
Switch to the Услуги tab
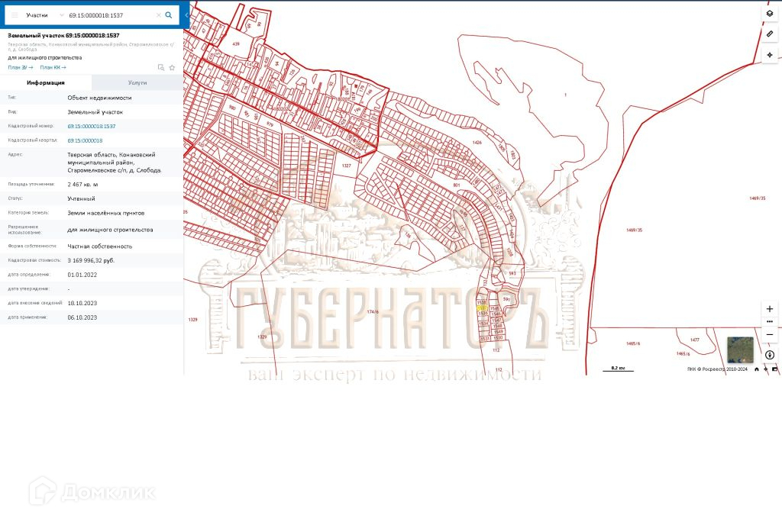[x=137, y=82]
